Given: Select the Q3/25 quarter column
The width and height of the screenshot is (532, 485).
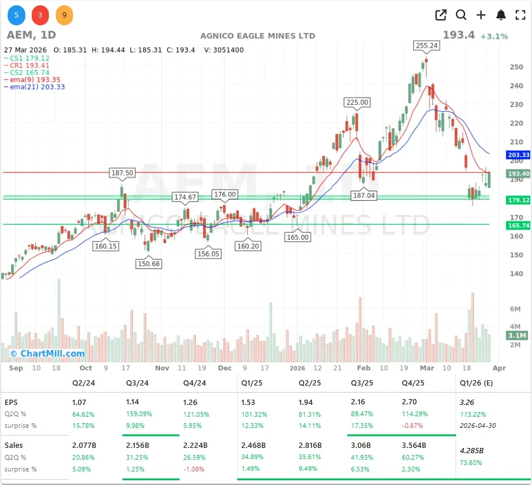Looking at the screenshot, I should click(361, 383).
